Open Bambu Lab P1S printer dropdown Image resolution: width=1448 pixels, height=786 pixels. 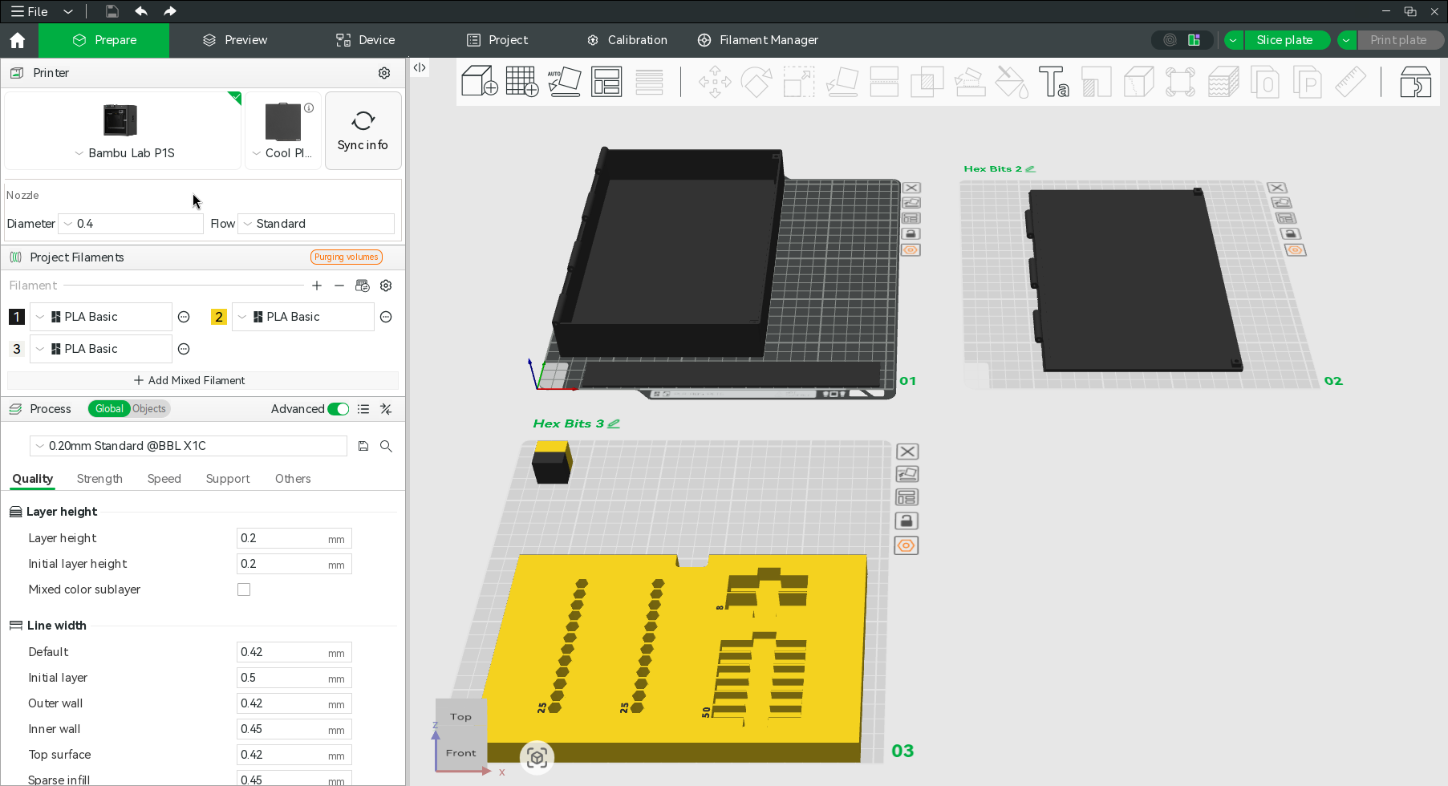click(123, 153)
